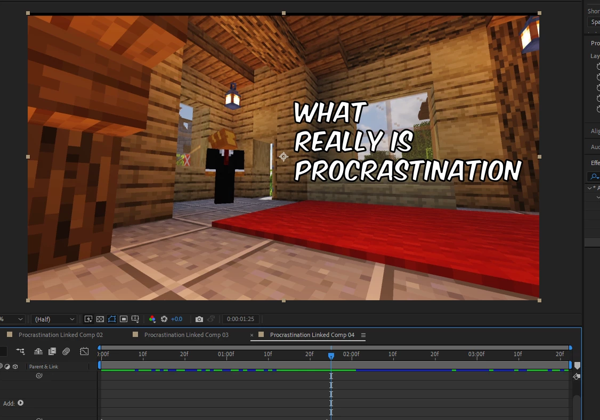The height and width of the screenshot is (420, 600).
Task: Click the top-left layer corner handle
Action: [28, 13]
